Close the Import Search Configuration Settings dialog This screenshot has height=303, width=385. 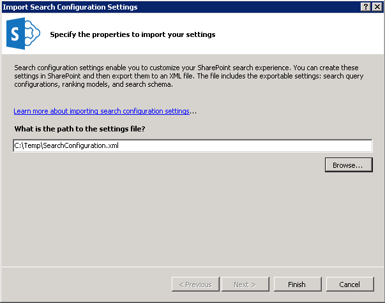pos(377,7)
